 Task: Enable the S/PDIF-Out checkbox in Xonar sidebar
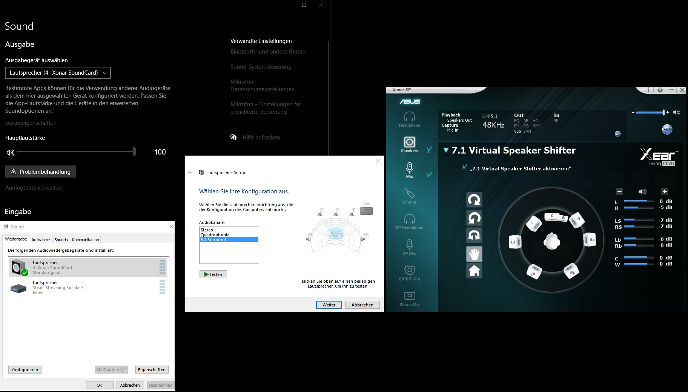(x=428, y=279)
